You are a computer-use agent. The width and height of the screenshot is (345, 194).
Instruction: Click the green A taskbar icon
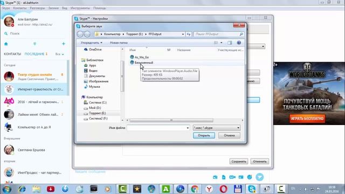(165, 189)
